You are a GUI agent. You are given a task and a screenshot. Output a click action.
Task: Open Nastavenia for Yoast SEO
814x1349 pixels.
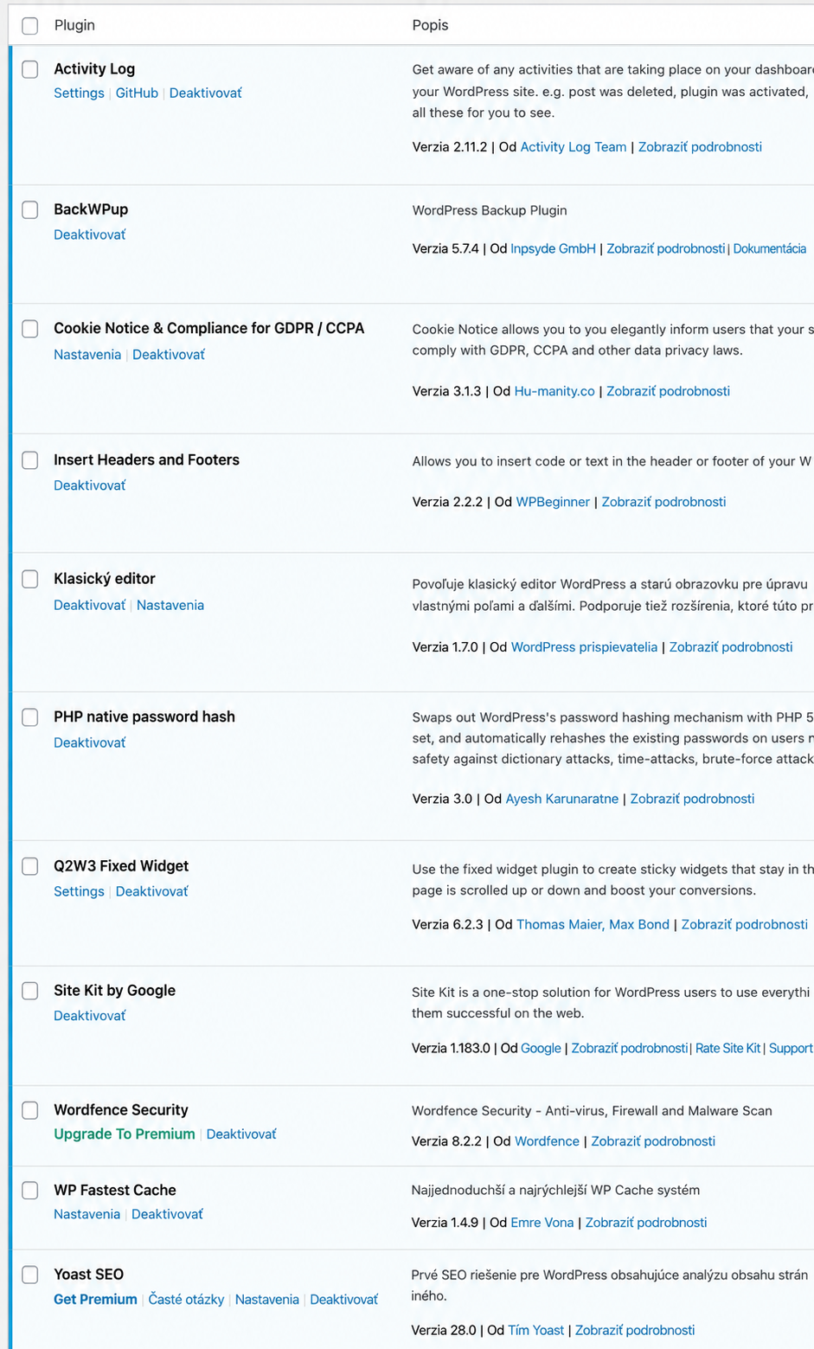[267, 1300]
